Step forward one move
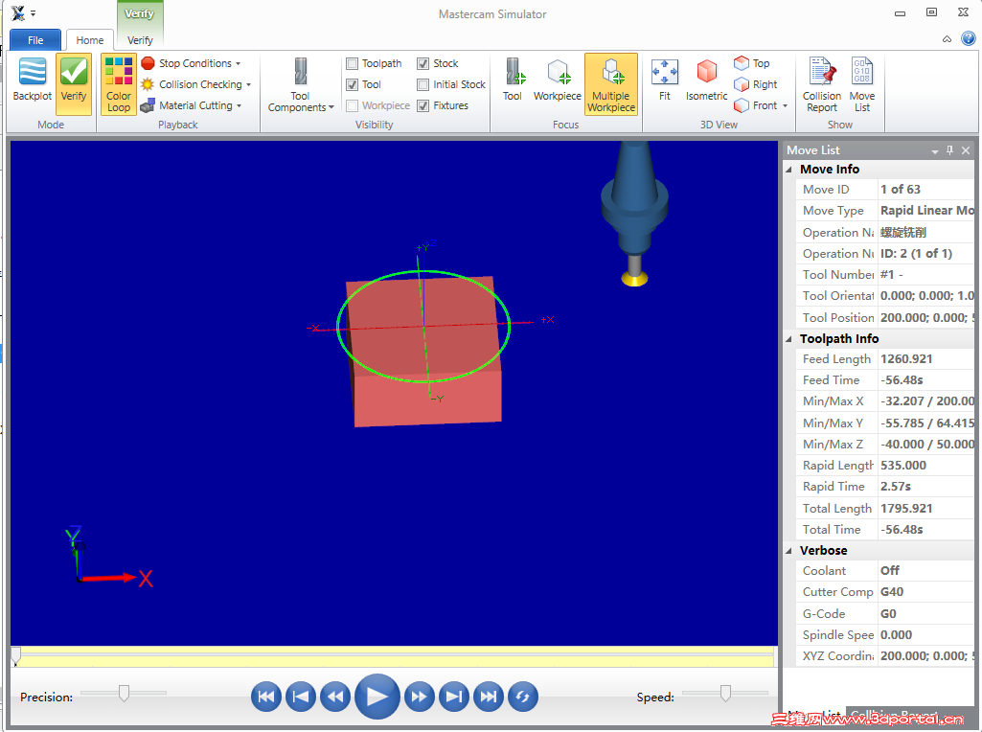 click(x=454, y=697)
